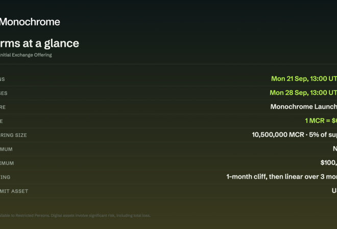The height and width of the screenshot is (229, 337).
Task: Select the 'Monochrome Launch' value
Action: pos(304,106)
